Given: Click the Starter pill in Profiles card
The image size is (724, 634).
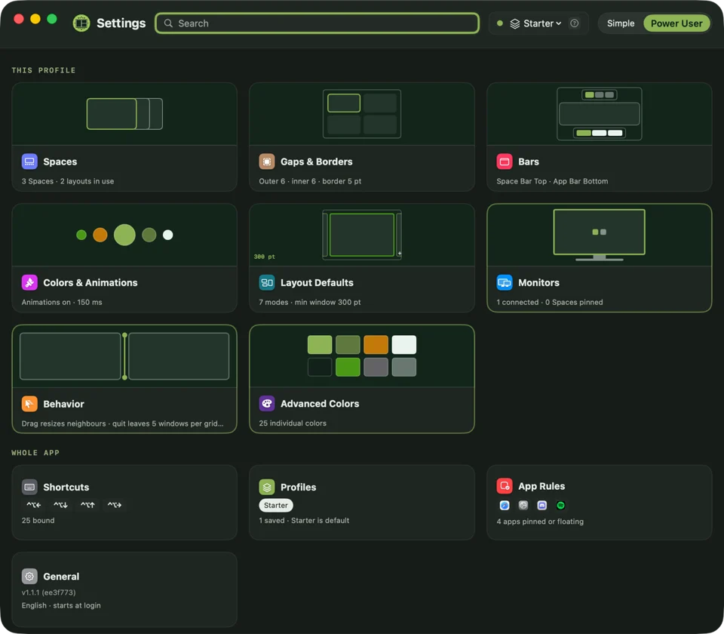Looking at the screenshot, I should [x=276, y=505].
